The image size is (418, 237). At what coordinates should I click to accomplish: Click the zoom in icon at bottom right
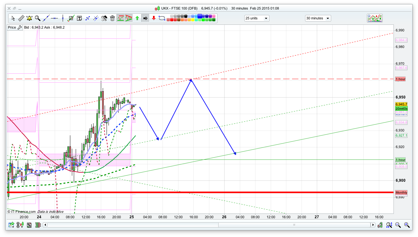[407, 225]
